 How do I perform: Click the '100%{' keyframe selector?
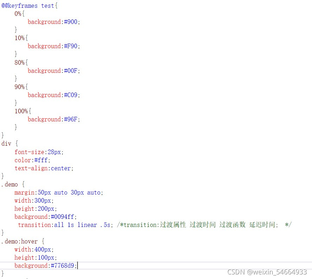coord(23,111)
